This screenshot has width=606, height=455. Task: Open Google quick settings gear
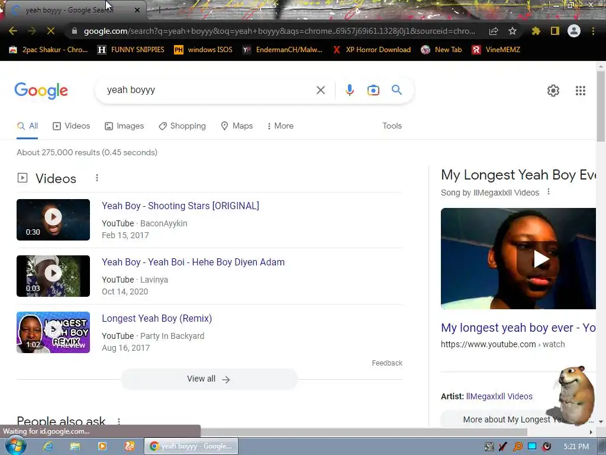tap(553, 91)
